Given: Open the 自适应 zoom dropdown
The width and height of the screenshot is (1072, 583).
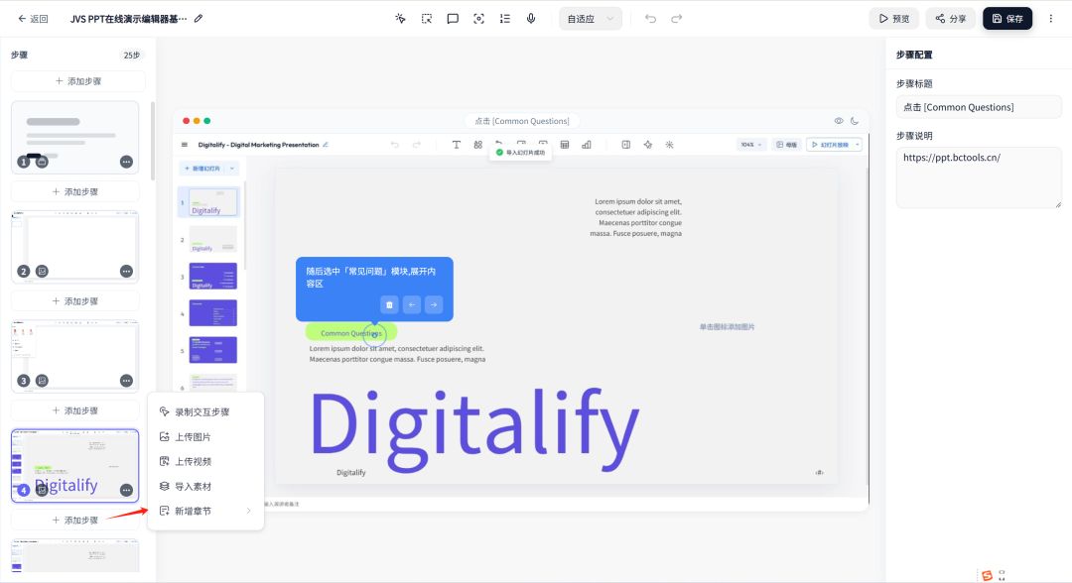Looking at the screenshot, I should pos(590,19).
